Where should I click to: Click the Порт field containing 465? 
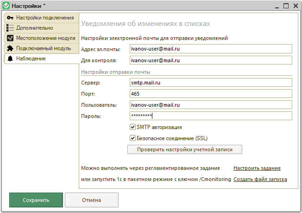(x=211, y=93)
